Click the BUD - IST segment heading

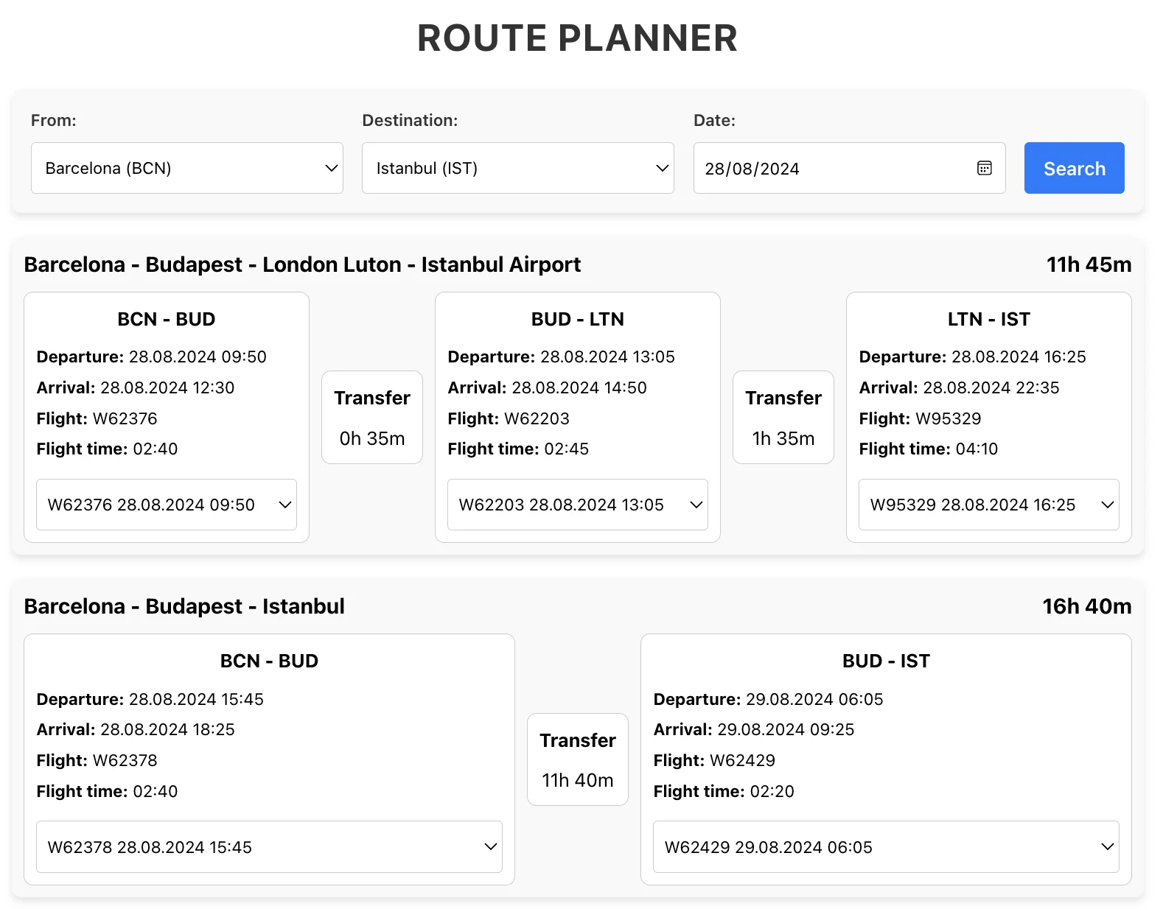click(885, 661)
